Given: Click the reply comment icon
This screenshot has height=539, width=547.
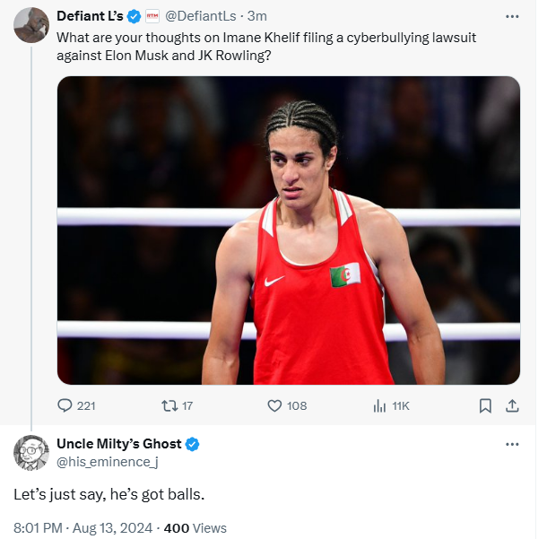Looking at the screenshot, I should (65, 405).
